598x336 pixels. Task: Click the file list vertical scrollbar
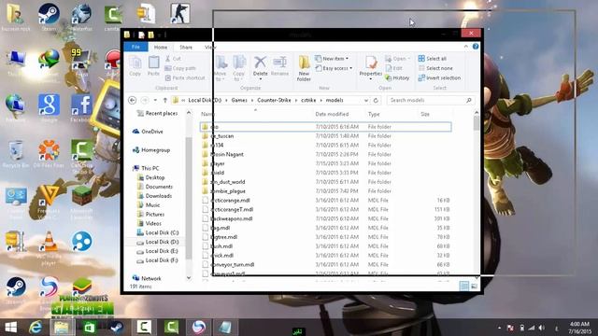476,194
